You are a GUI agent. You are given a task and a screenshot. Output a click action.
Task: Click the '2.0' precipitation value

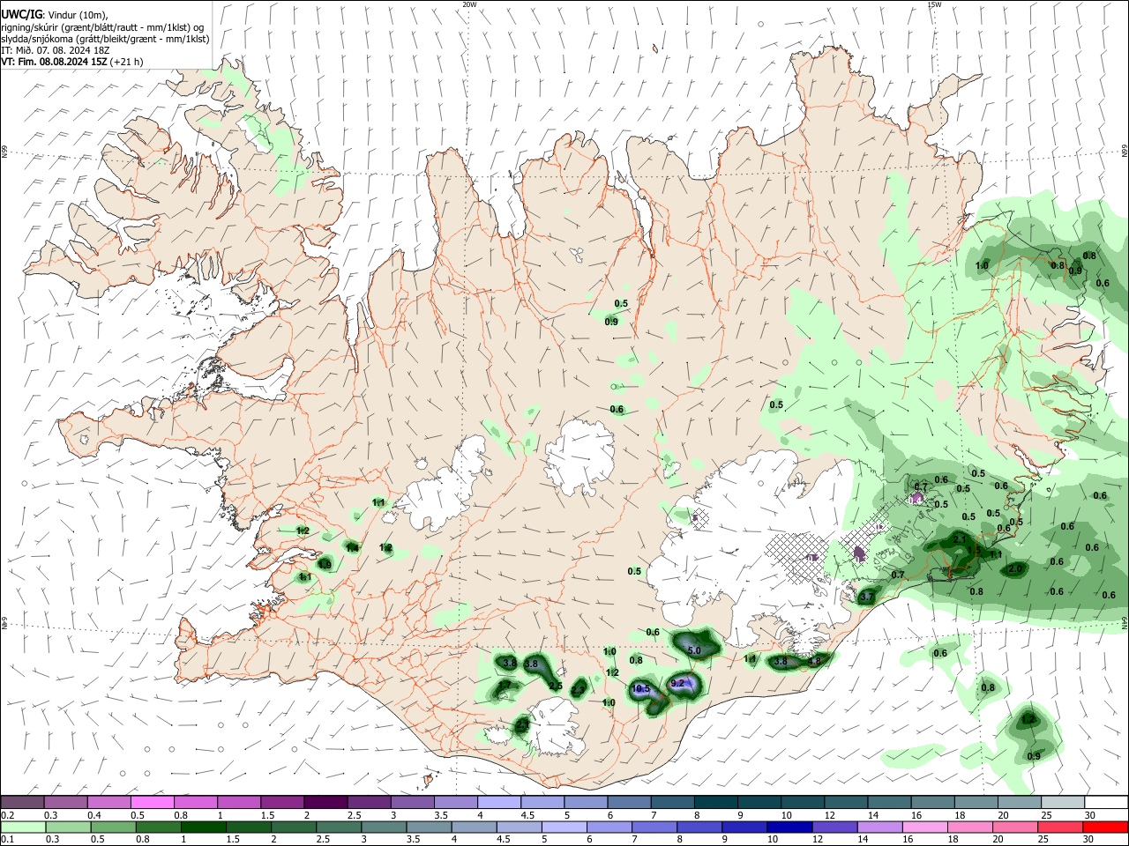(1016, 570)
